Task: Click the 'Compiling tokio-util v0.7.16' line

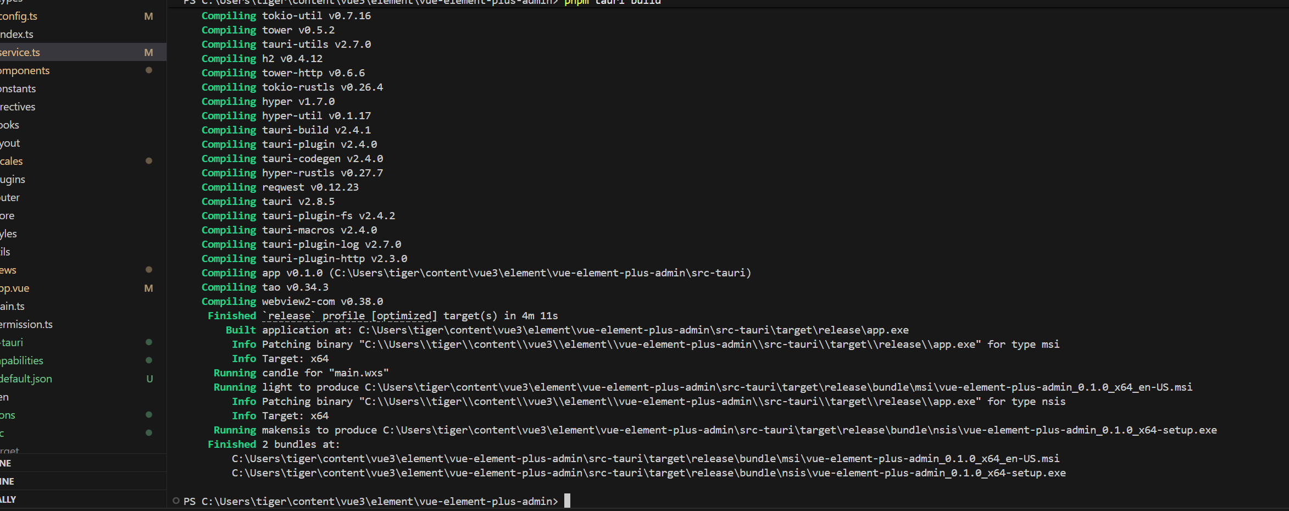Action: 286,16
